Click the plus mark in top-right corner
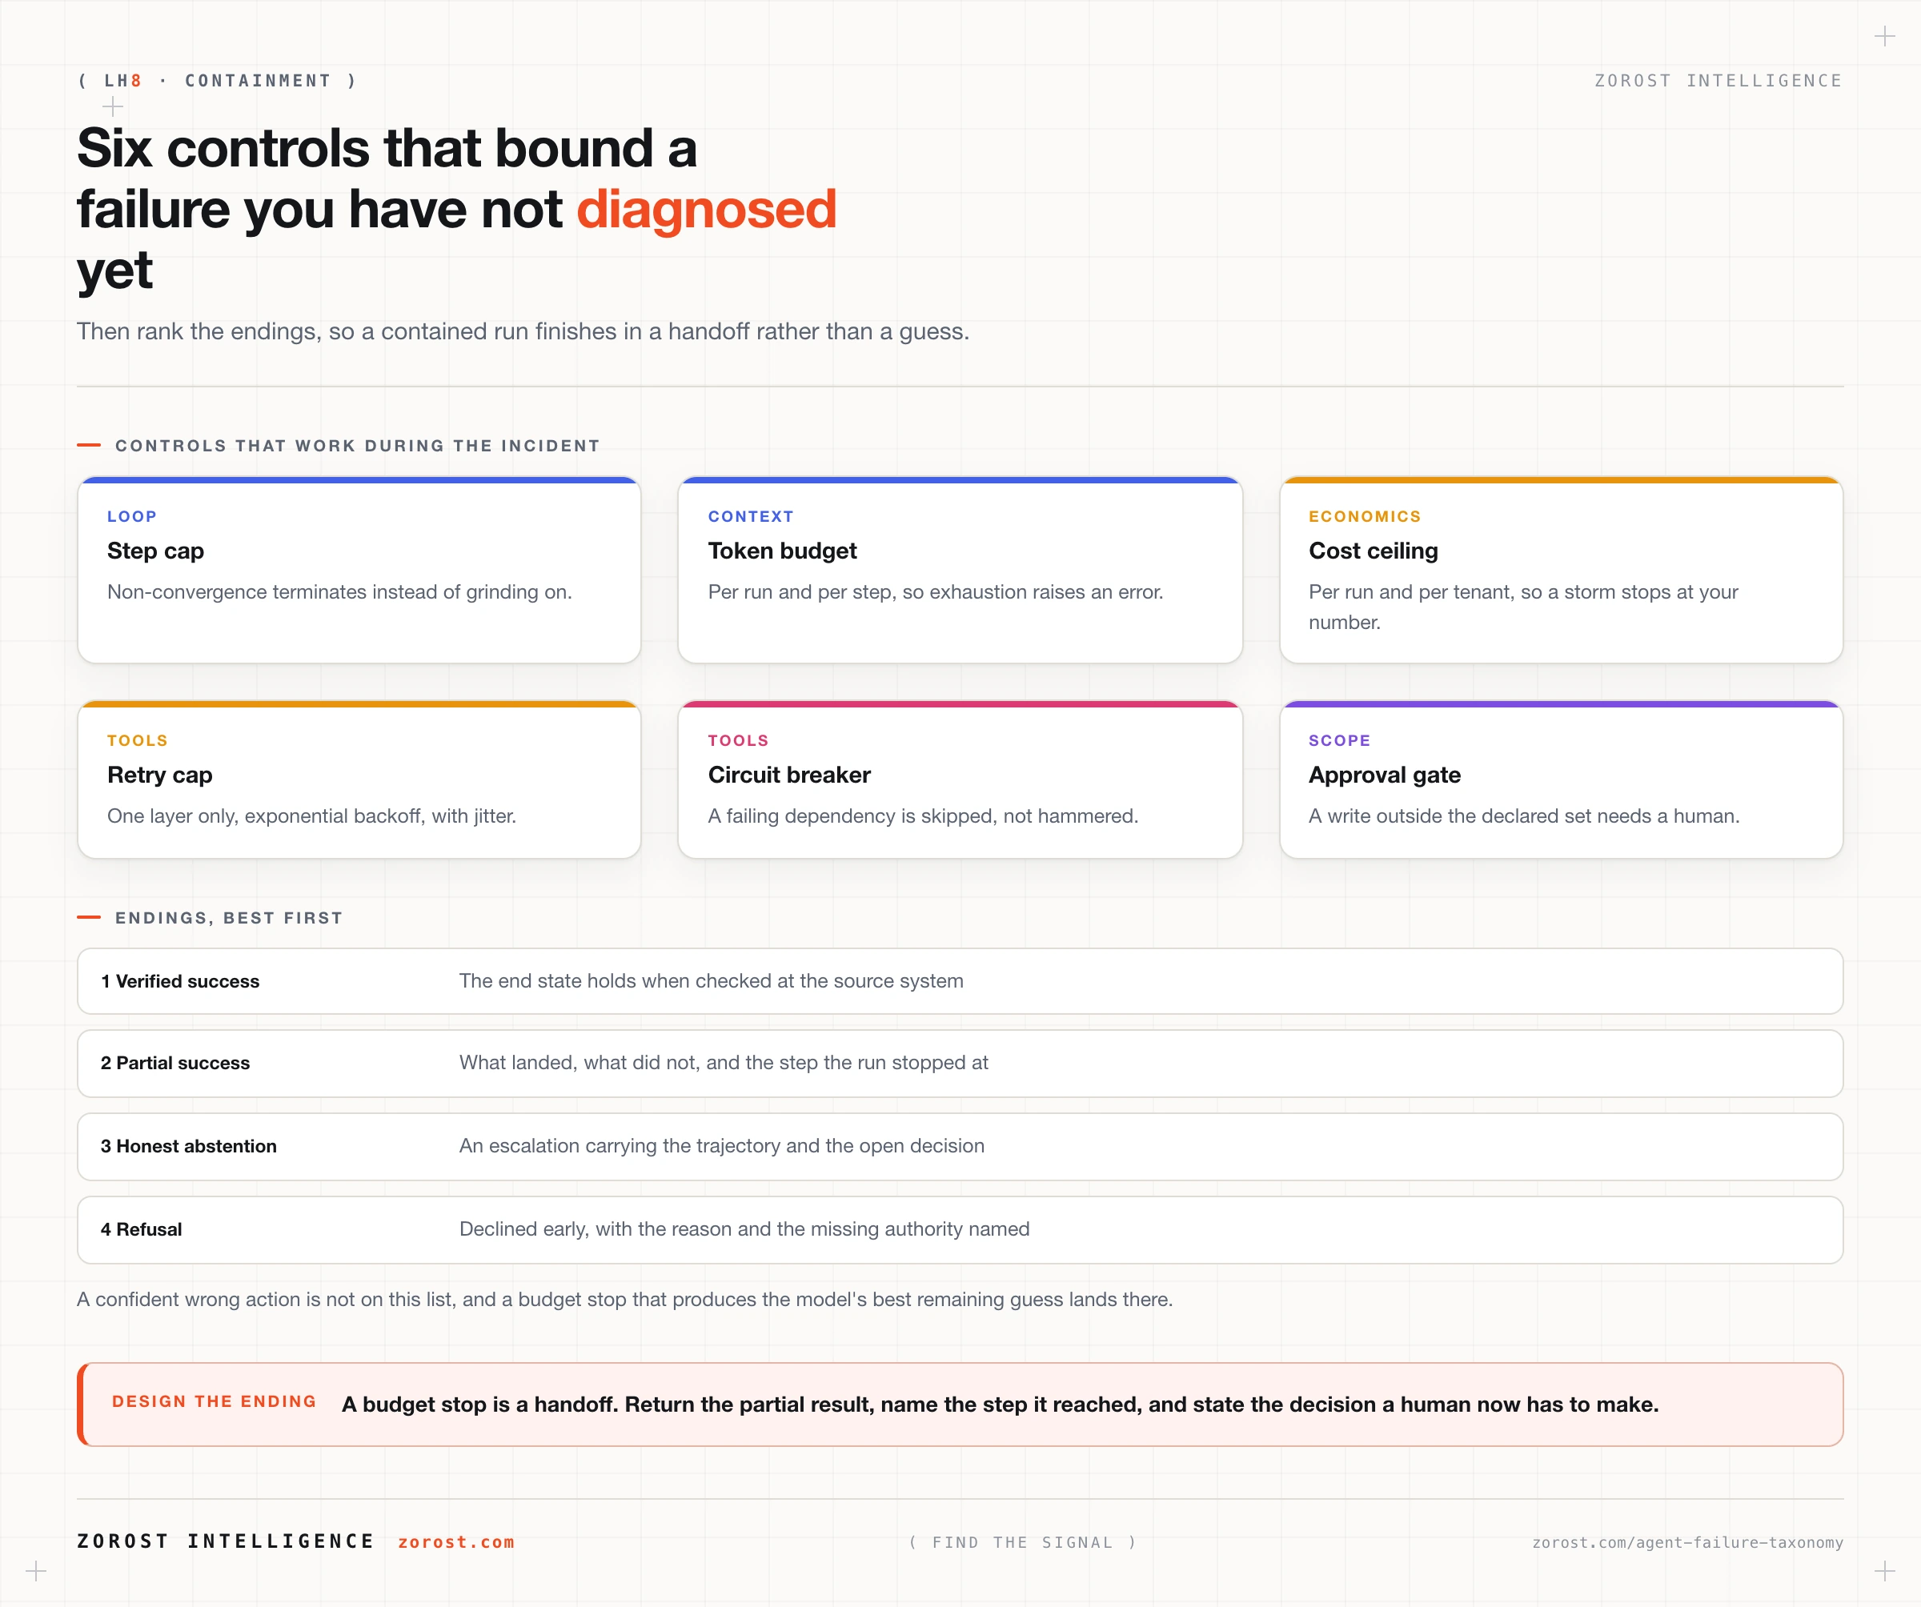Screen dimensions: 1921x1607 coord(1884,37)
